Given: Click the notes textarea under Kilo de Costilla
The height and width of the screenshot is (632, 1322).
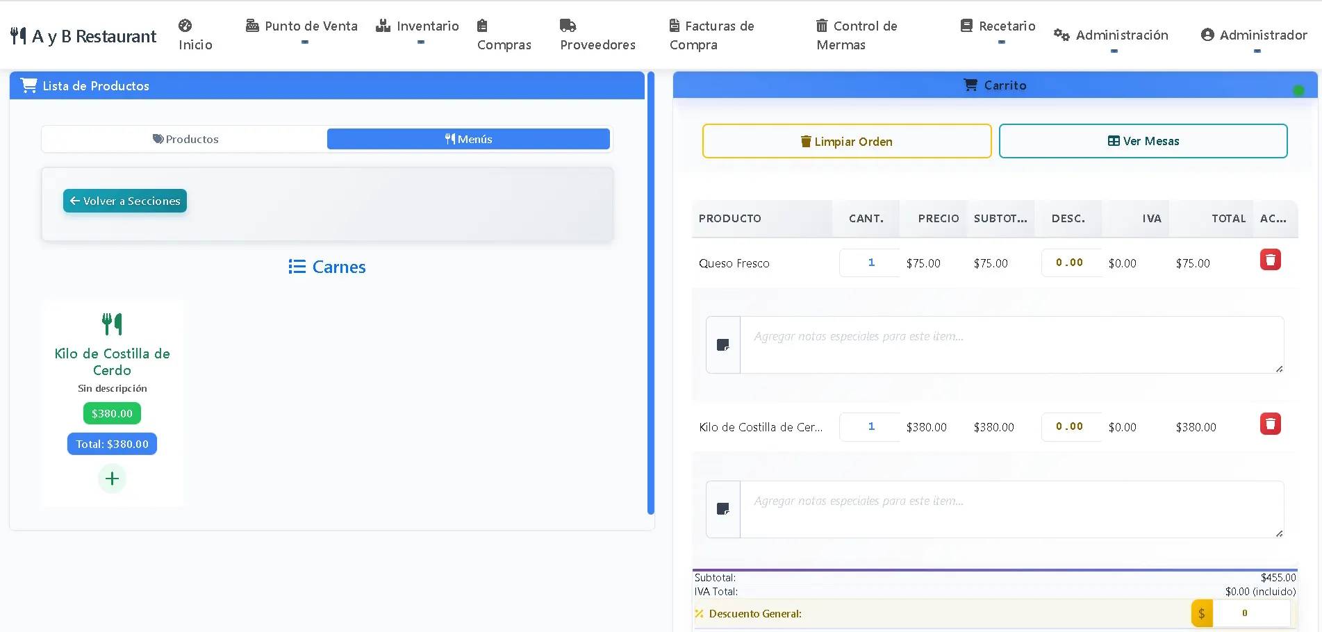Looking at the screenshot, I should [1011, 509].
